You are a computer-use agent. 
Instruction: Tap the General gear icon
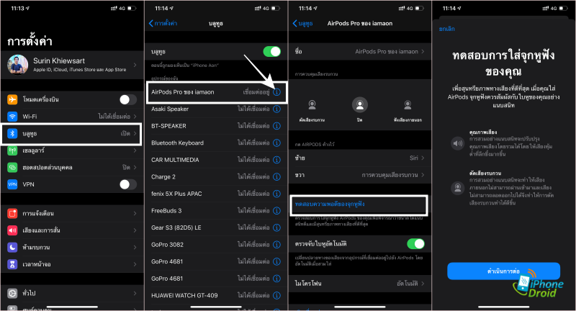tap(12, 293)
